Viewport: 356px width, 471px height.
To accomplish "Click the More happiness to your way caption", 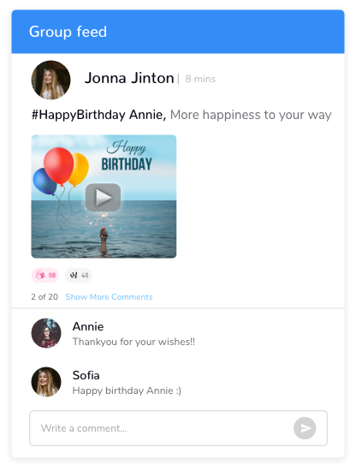I will (x=251, y=115).
